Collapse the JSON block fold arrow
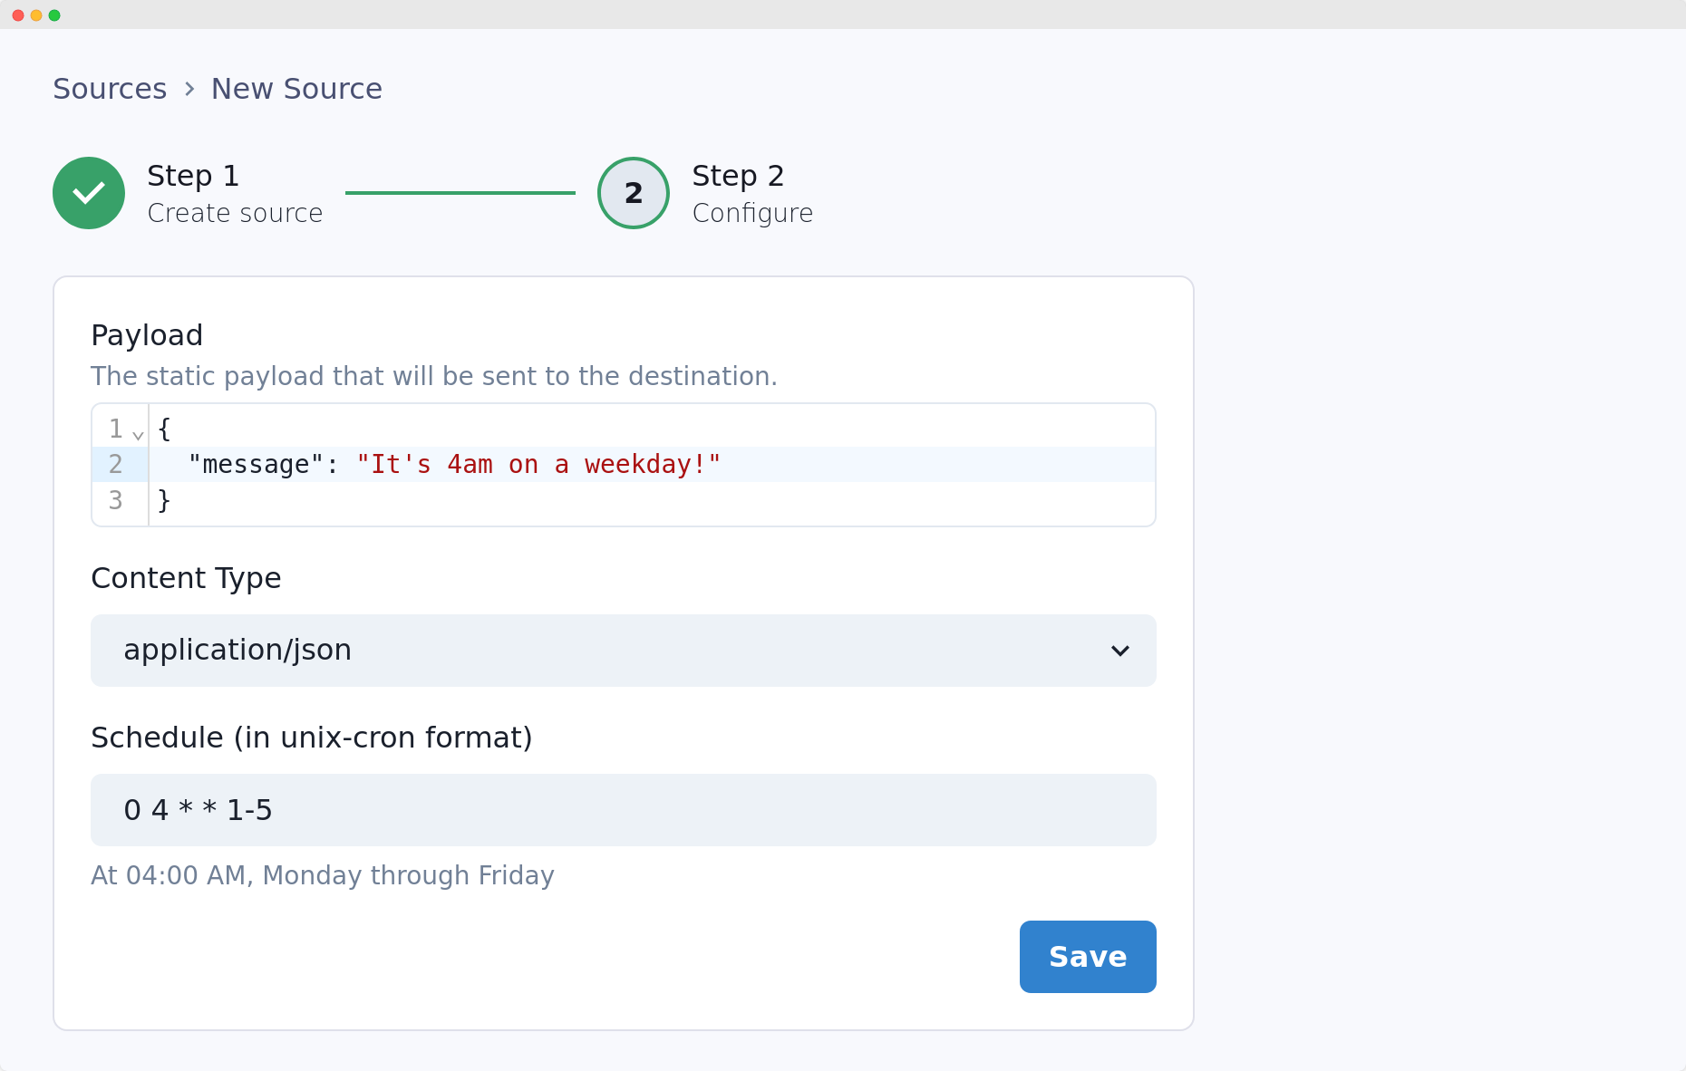Viewport: 1686px width, 1071px height. coord(138,435)
